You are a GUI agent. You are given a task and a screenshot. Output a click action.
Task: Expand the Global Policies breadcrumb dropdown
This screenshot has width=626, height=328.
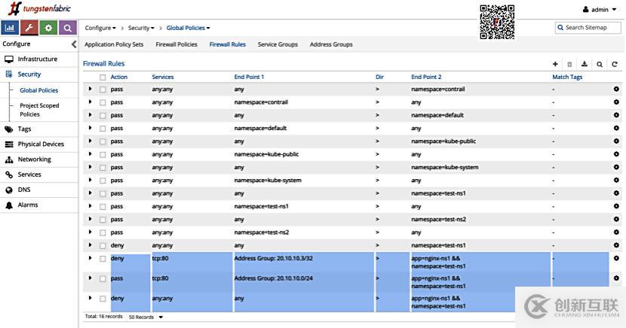pos(188,28)
